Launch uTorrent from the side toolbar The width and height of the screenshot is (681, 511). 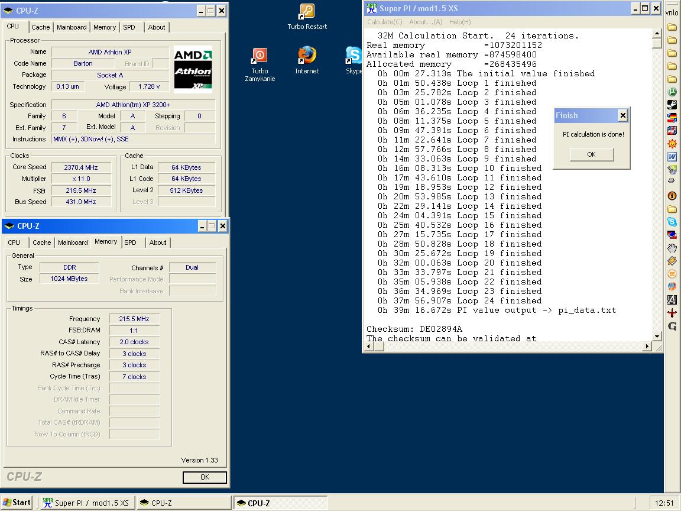[672, 92]
